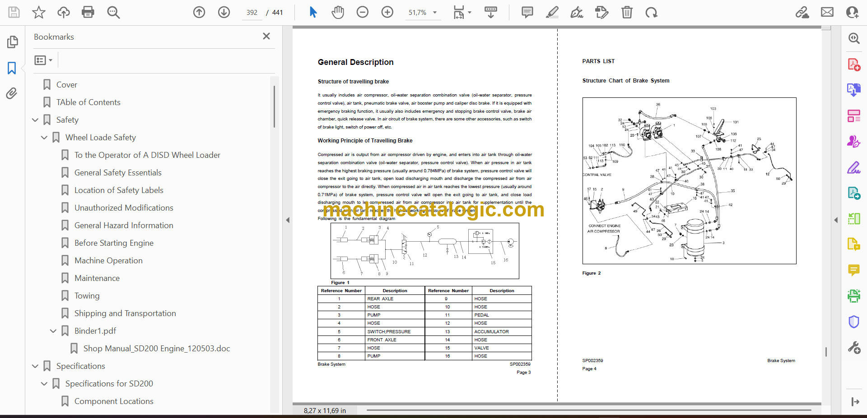Go to next page arrow
This screenshot has height=418, width=867.
[x=224, y=12]
